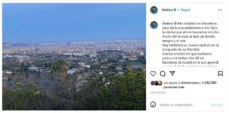Open comments via speech bubble icon
229x113 pixels.
pos(163,74)
